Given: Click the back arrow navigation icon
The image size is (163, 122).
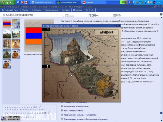Looking at the screenshot, I should [87, 10].
